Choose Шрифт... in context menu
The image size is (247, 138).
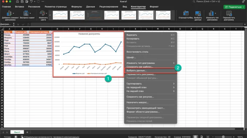pyautogui.click(x=150, y=57)
